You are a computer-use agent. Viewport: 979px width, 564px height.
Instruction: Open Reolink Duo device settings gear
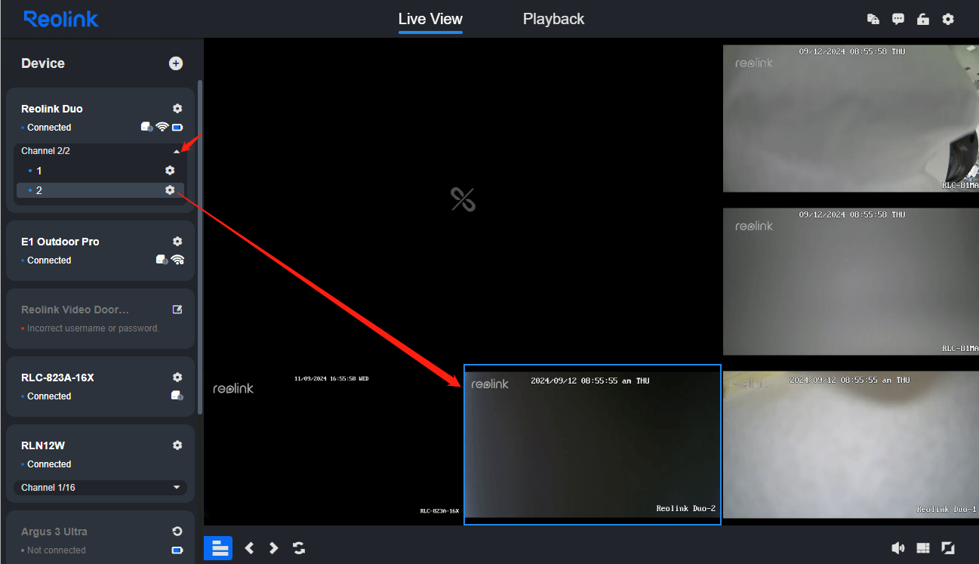[x=177, y=109]
